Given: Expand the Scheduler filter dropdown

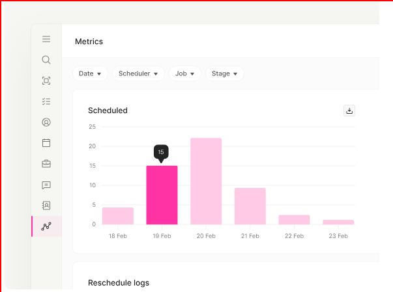Looking at the screenshot, I should click(x=138, y=73).
